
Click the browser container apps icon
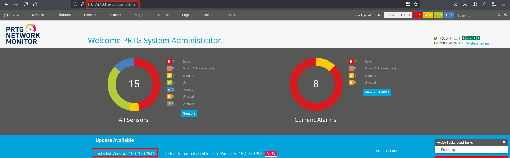(494, 4)
